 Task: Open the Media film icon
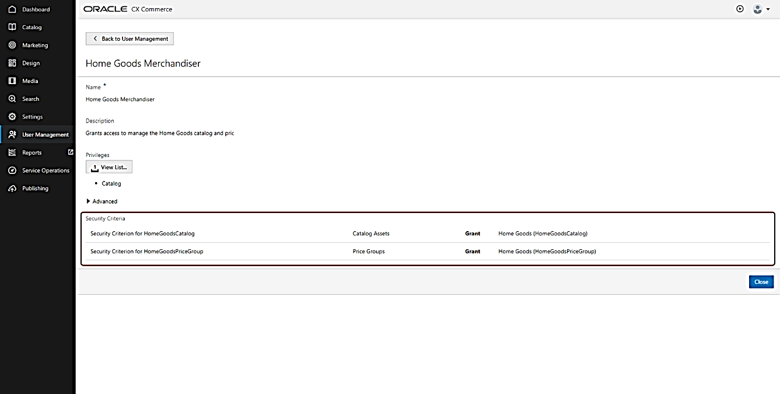[x=12, y=81]
